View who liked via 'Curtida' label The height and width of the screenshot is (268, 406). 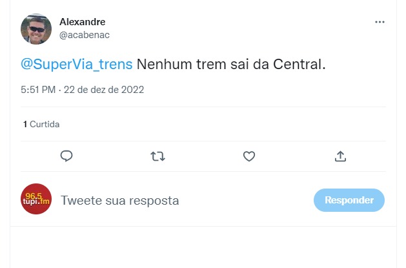point(45,123)
